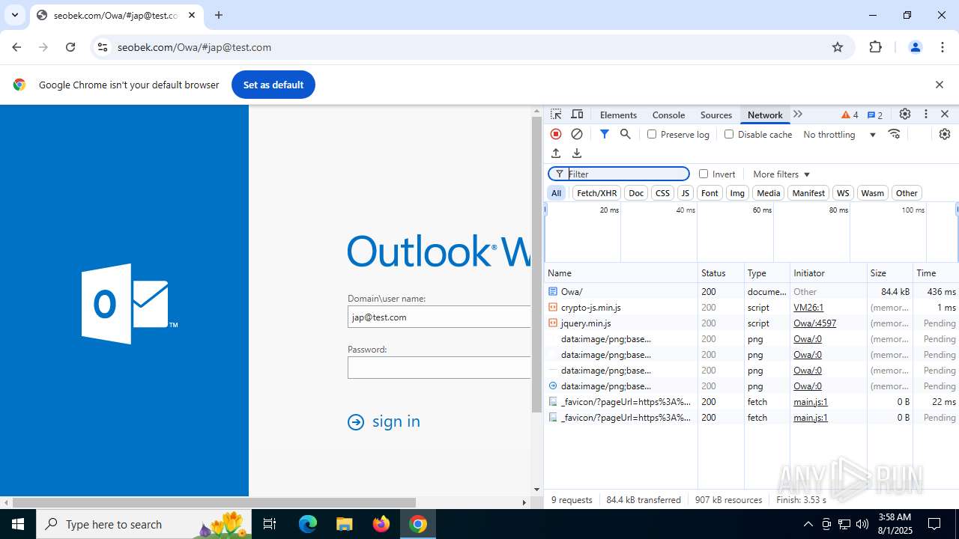Viewport: 959px width, 539px height.
Task: Toggle the network filter funnel icon
Action: tap(604, 134)
